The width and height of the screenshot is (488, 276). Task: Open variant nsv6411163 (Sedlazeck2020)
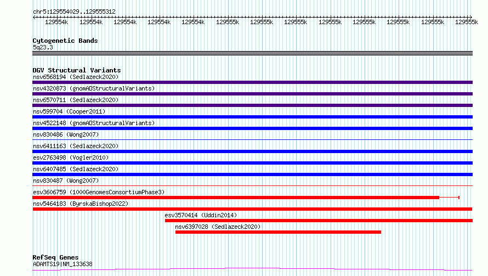point(252,151)
